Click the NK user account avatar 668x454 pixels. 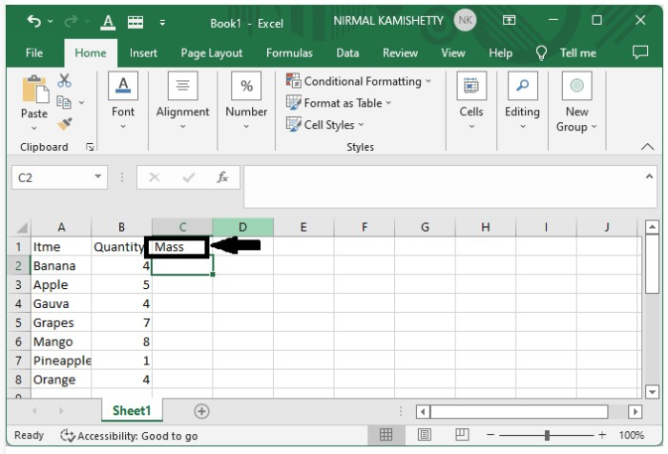tap(465, 20)
